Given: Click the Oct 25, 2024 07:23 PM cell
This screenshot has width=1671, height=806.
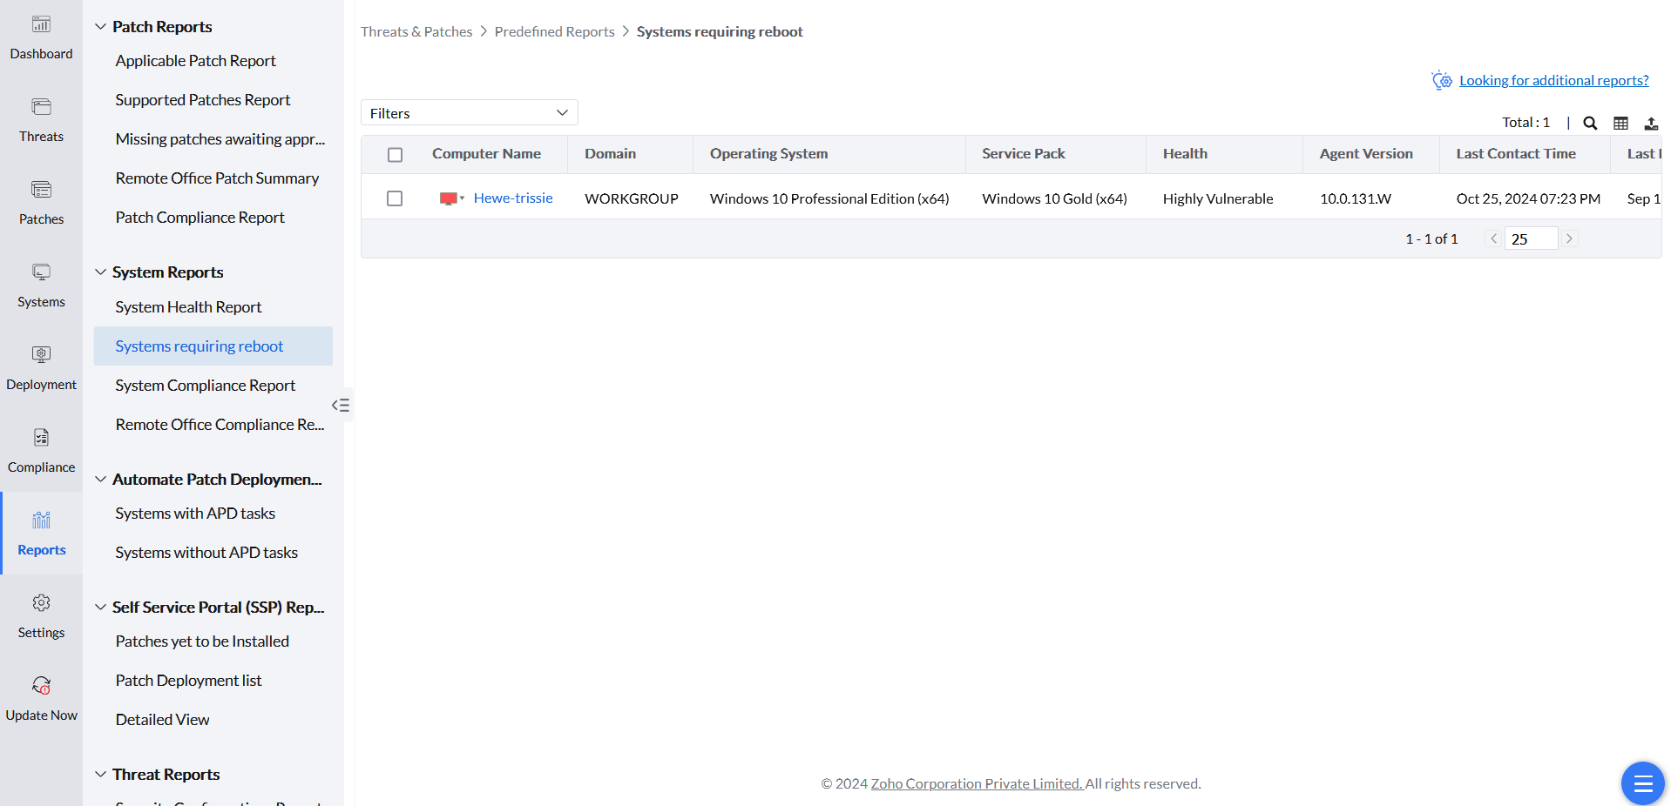Looking at the screenshot, I should [x=1528, y=198].
